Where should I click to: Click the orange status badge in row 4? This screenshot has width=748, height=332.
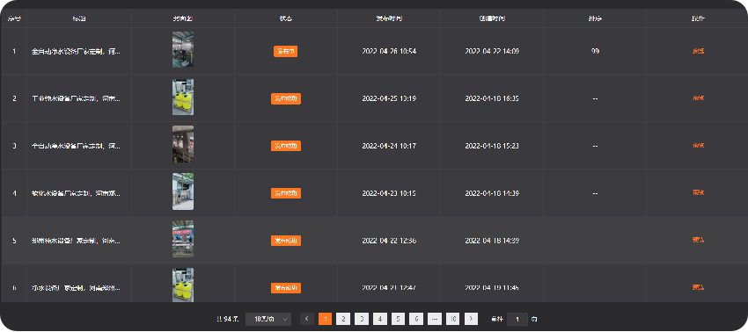[286, 193]
